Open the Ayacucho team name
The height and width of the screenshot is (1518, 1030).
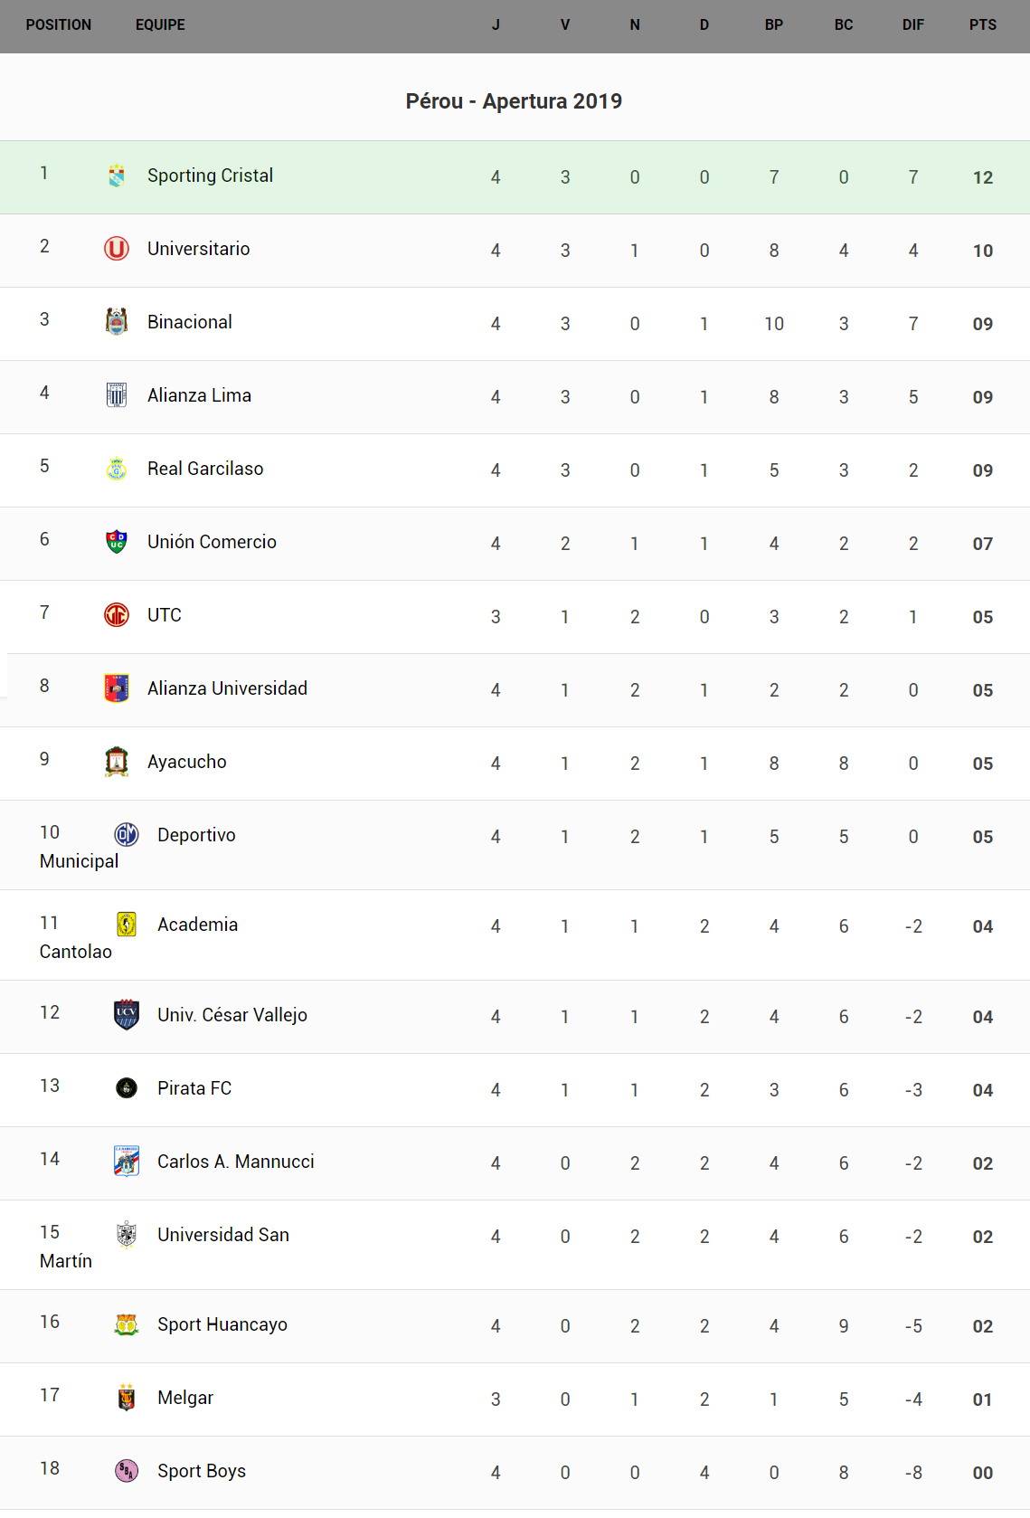[x=187, y=762]
